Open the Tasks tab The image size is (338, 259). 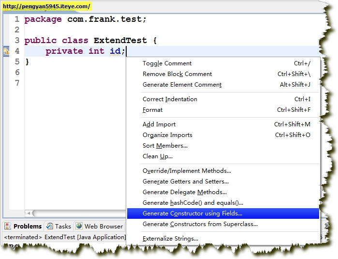tap(59, 226)
